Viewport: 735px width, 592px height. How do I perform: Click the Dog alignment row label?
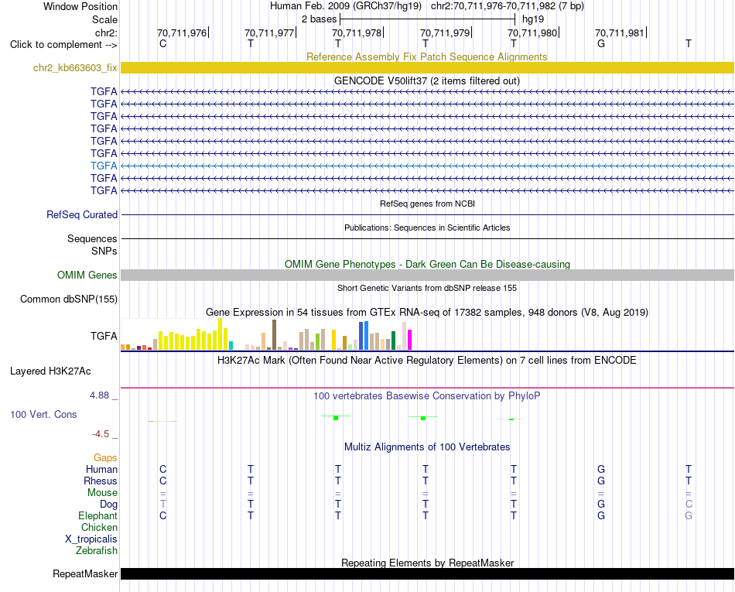pos(109,505)
